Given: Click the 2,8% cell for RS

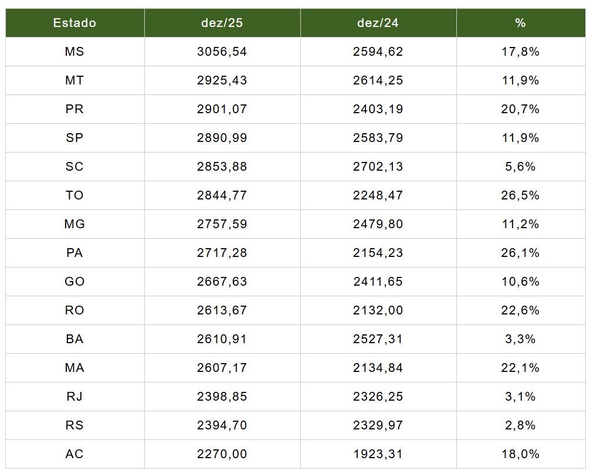Looking at the screenshot, I should click(520, 425).
